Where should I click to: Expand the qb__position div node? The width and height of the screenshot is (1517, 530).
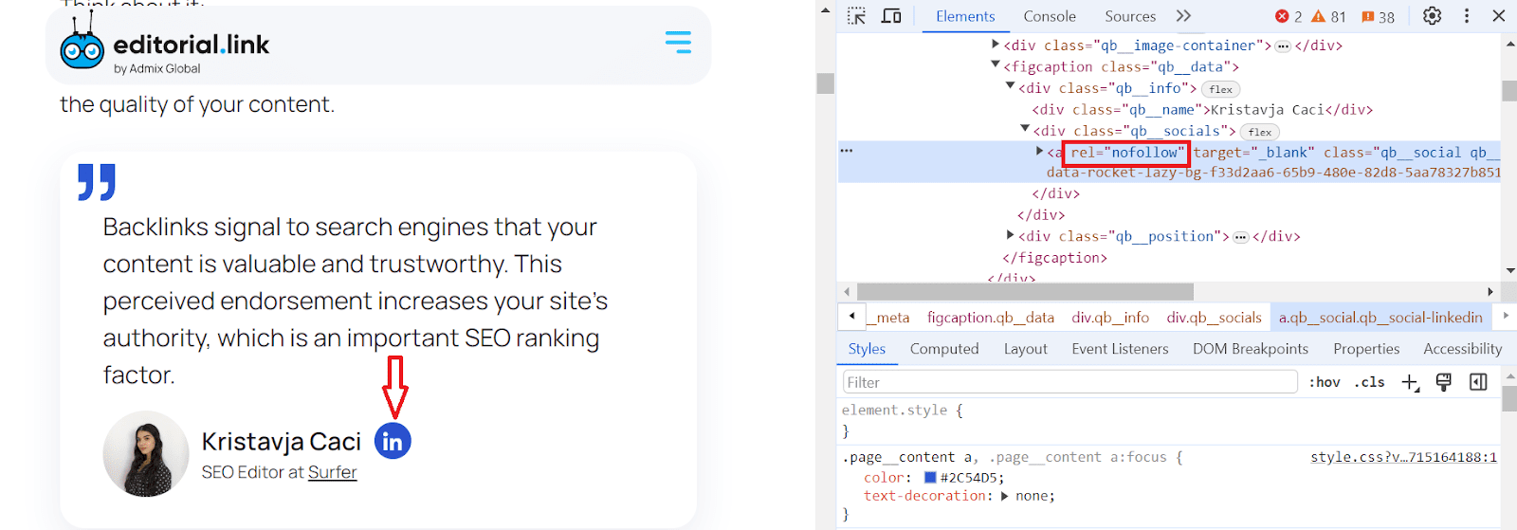pos(1011,235)
